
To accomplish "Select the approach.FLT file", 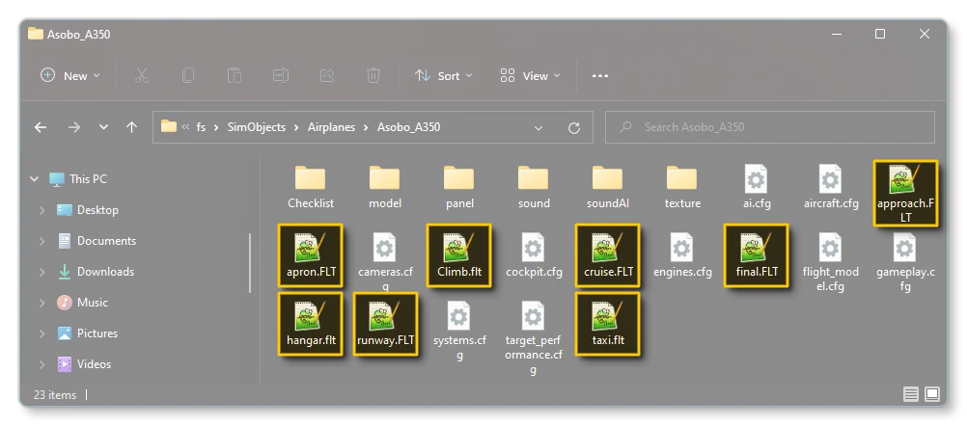I will [905, 193].
